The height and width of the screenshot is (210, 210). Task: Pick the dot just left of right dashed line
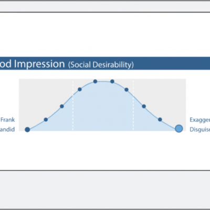[x=127, y=90]
